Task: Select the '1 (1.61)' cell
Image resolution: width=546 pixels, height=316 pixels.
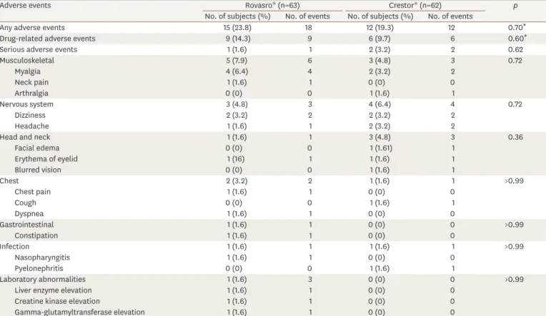Action: tap(381, 148)
